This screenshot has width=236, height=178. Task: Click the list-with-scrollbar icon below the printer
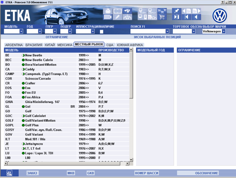tap(108, 17)
